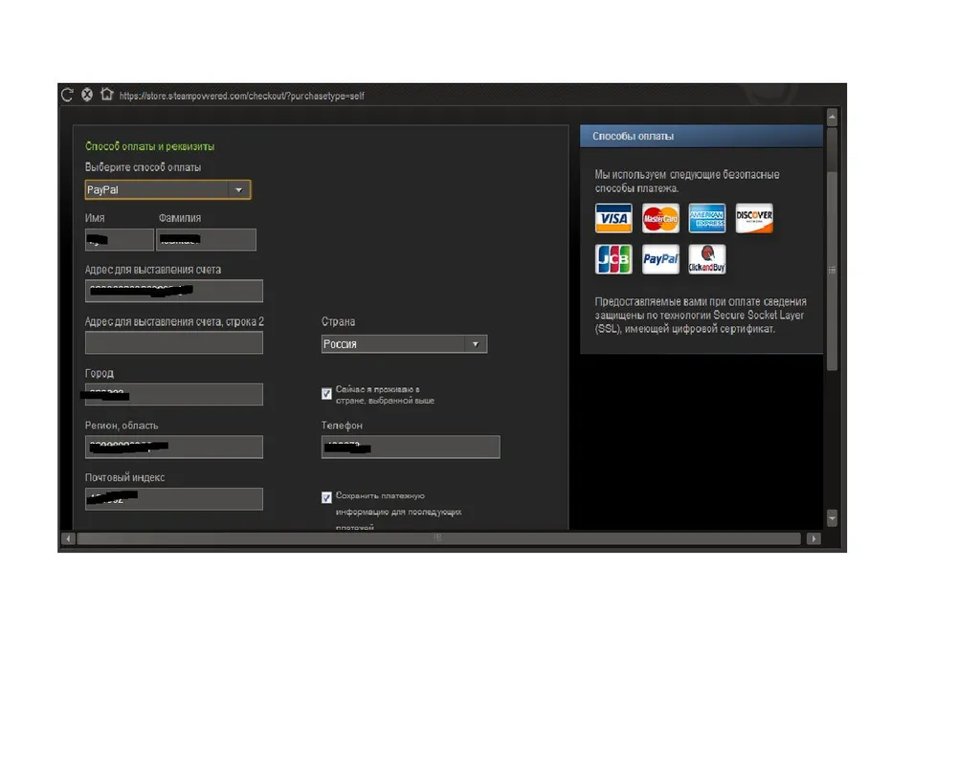The image size is (957, 765).
Task: Click the vertical scrollbar up arrow
Action: click(x=832, y=117)
